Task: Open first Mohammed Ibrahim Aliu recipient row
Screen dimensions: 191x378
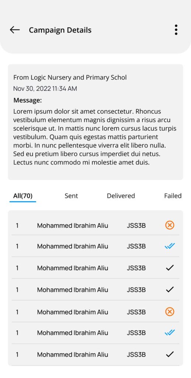Action: pos(95,226)
